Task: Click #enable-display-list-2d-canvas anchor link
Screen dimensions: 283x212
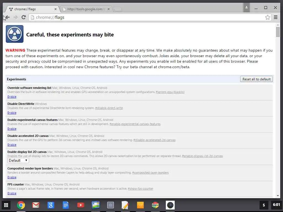Action: tap(202, 156)
